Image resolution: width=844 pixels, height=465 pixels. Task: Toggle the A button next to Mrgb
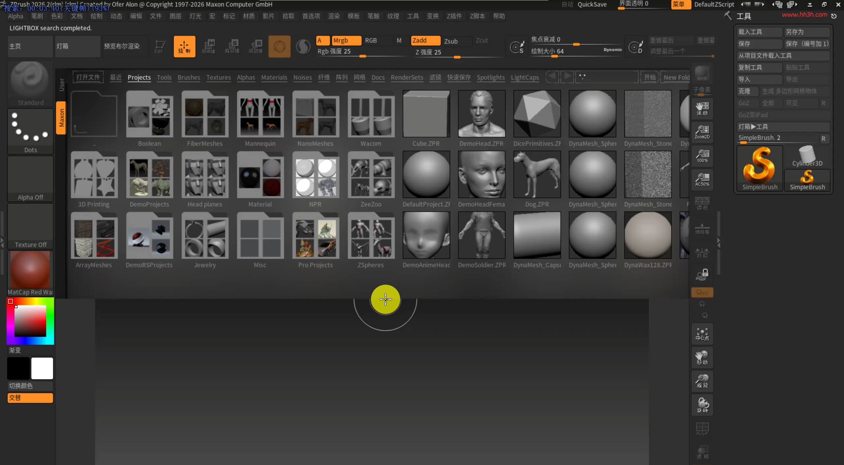(322, 40)
